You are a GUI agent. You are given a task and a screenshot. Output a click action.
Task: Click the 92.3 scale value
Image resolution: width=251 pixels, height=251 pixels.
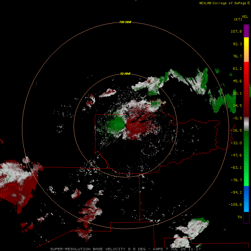click(x=237, y=44)
